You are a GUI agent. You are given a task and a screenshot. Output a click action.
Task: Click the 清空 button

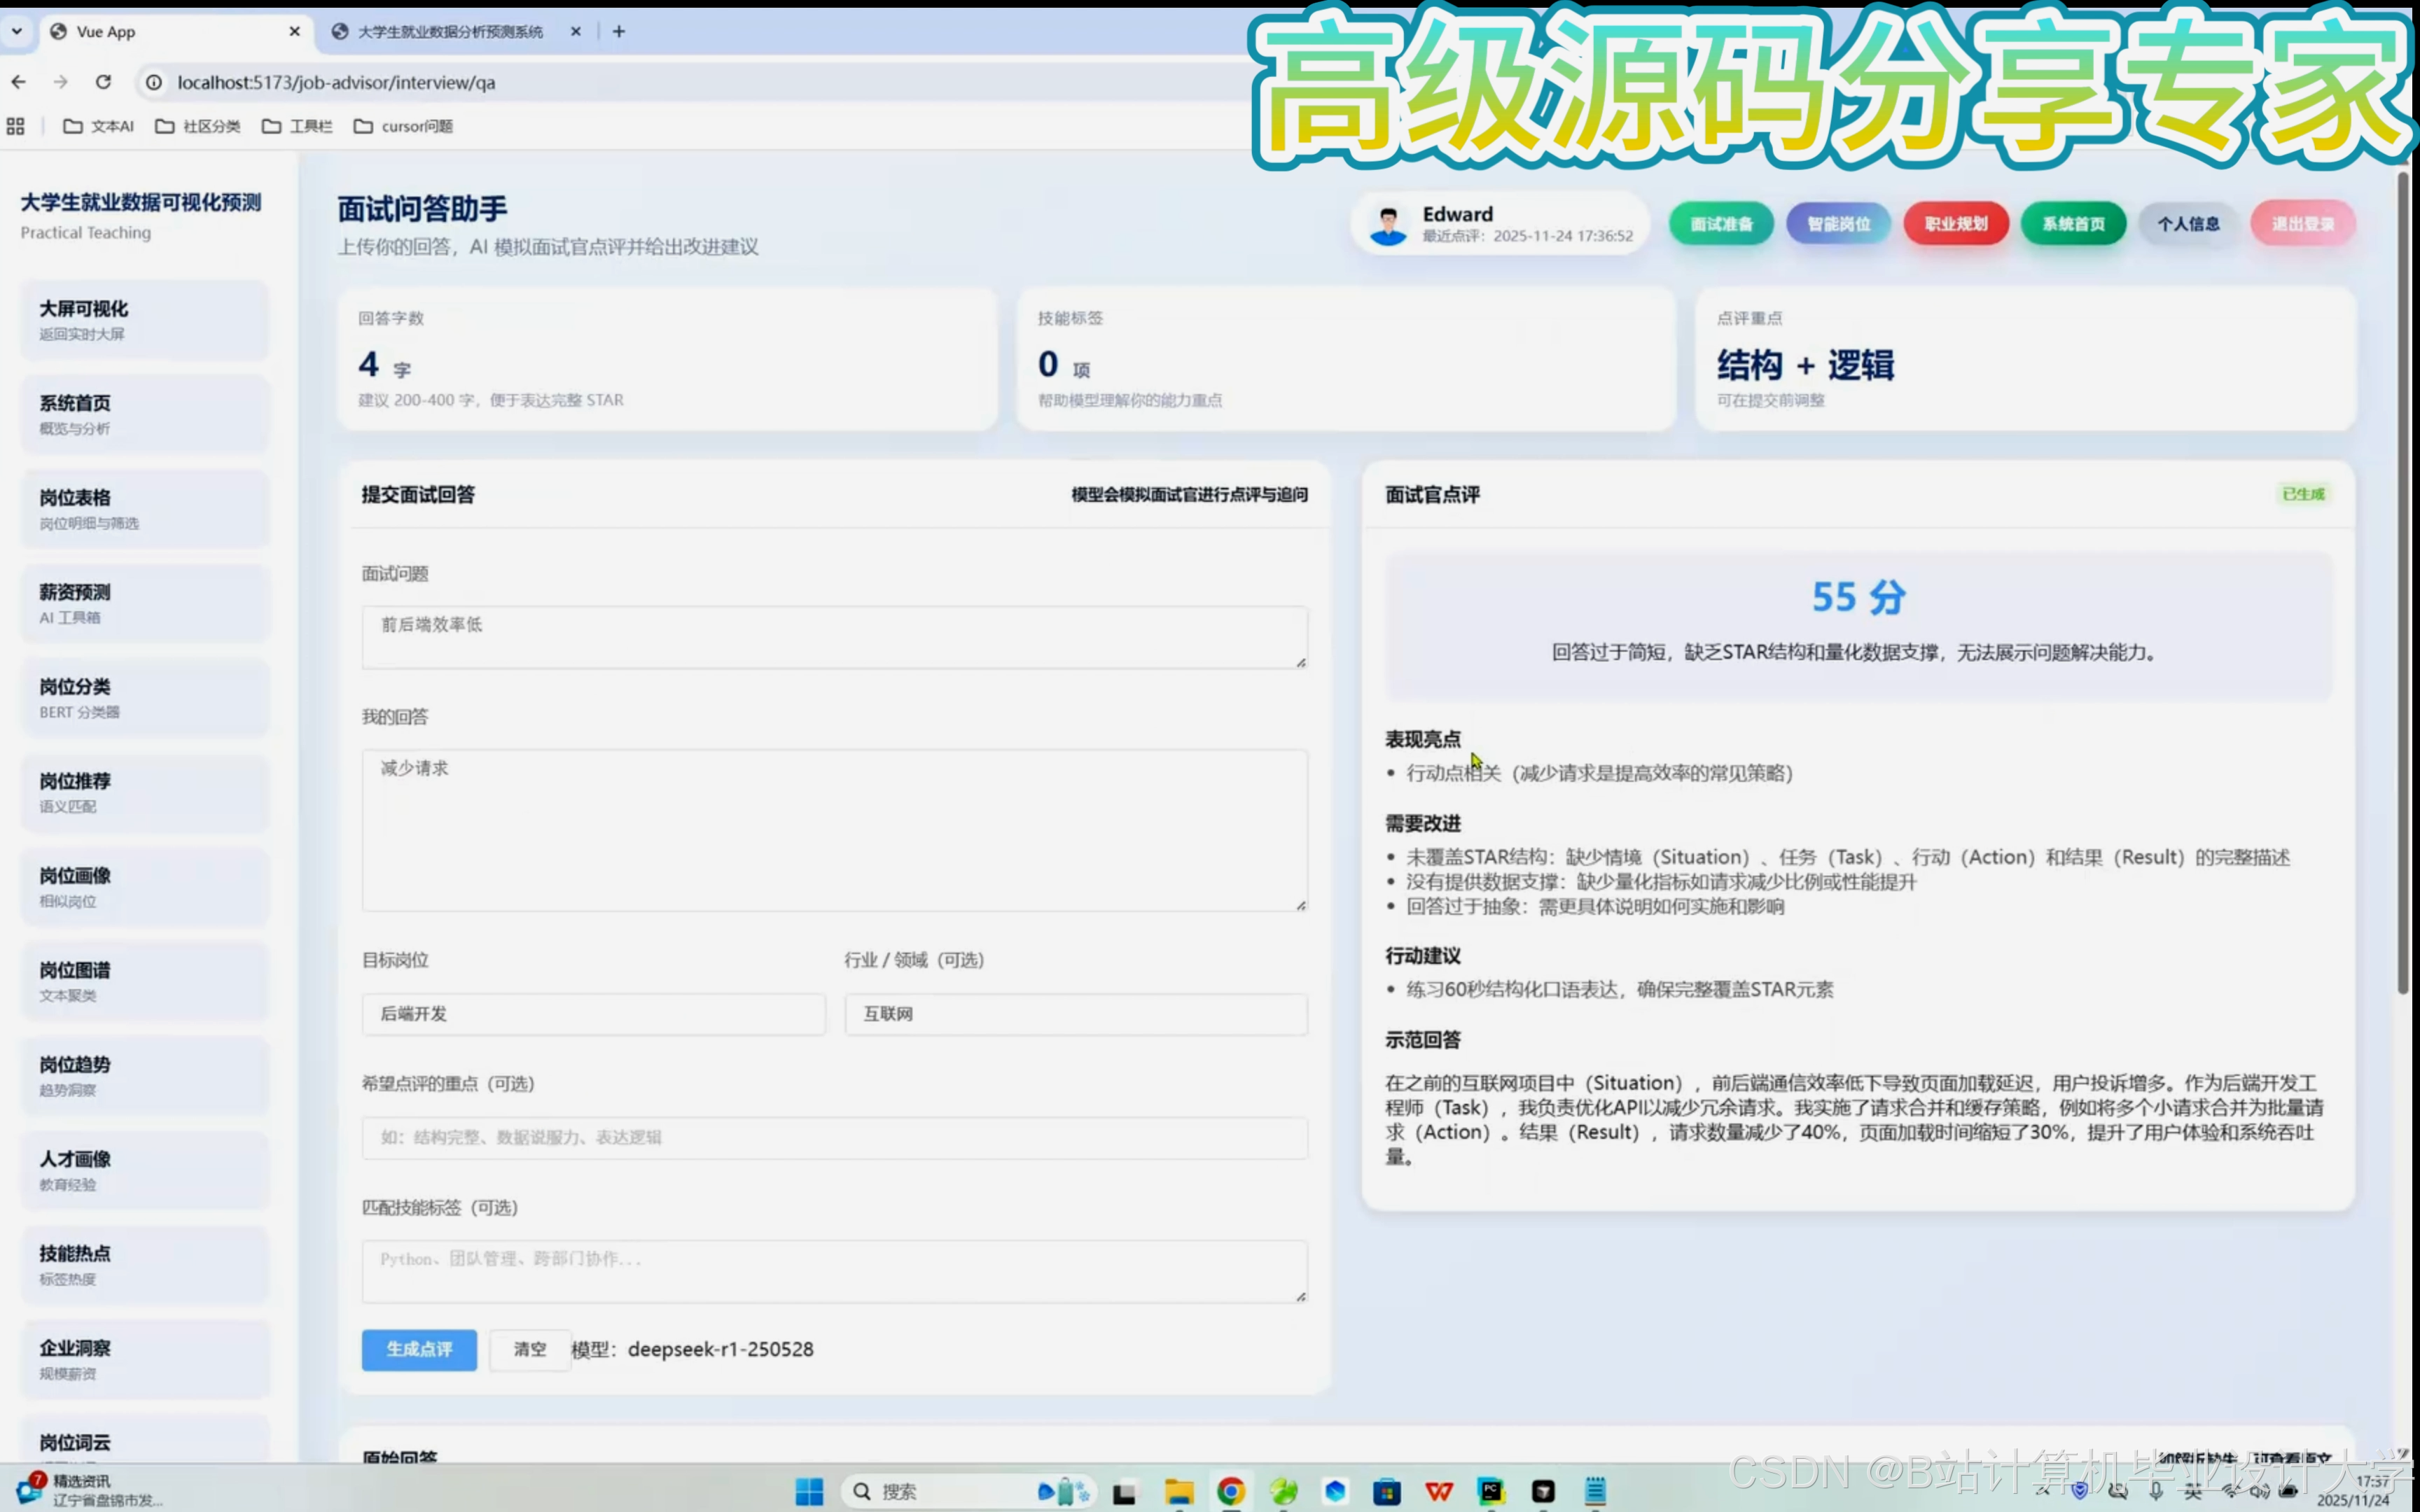[530, 1349]
